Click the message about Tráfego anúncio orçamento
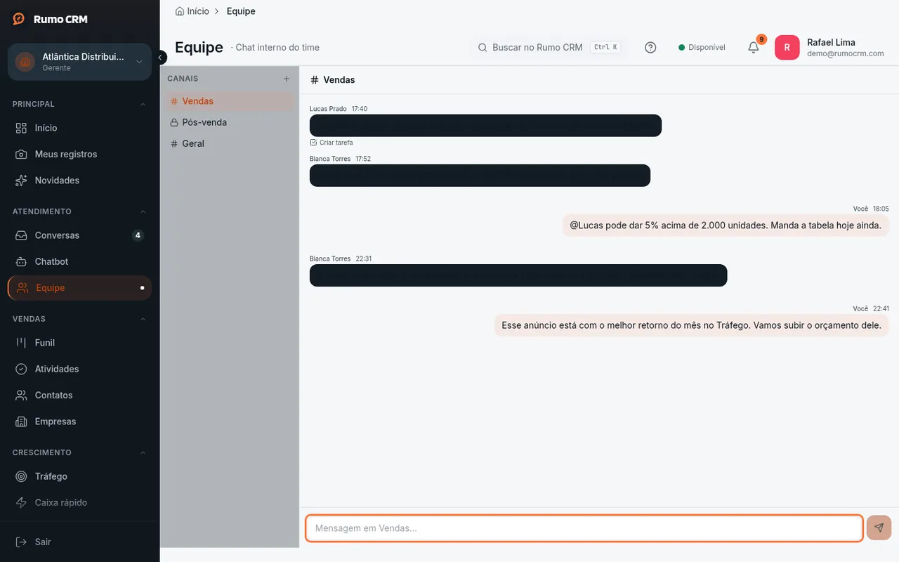Screen dimensions: 899x562 click(692, 325)
